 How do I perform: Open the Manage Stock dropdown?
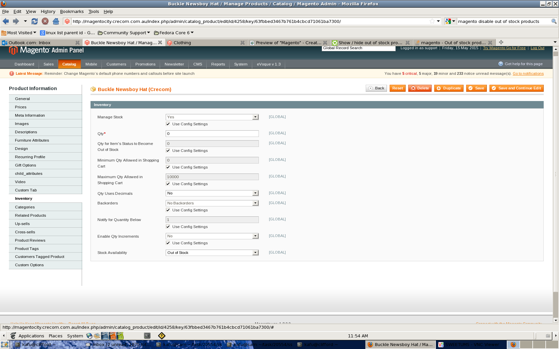pyautogui.click(x=212, y=117)
